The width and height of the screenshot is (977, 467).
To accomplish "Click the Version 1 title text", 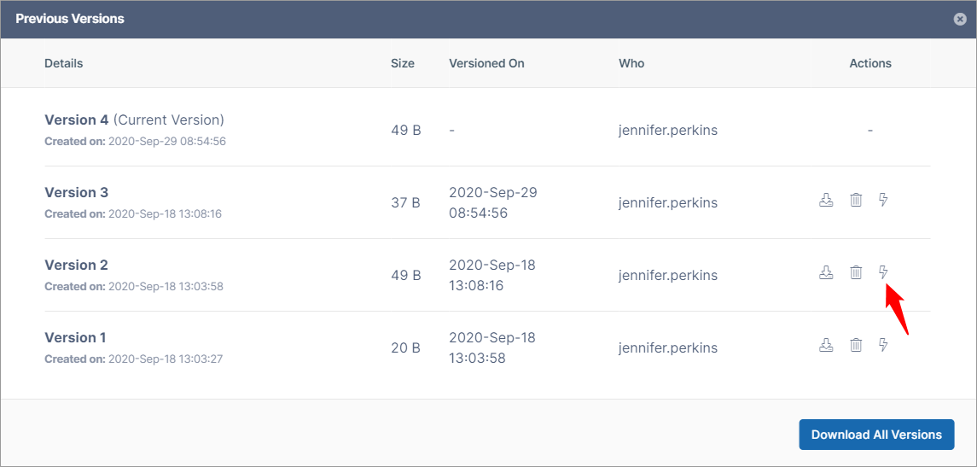I will tap(76, 337).
